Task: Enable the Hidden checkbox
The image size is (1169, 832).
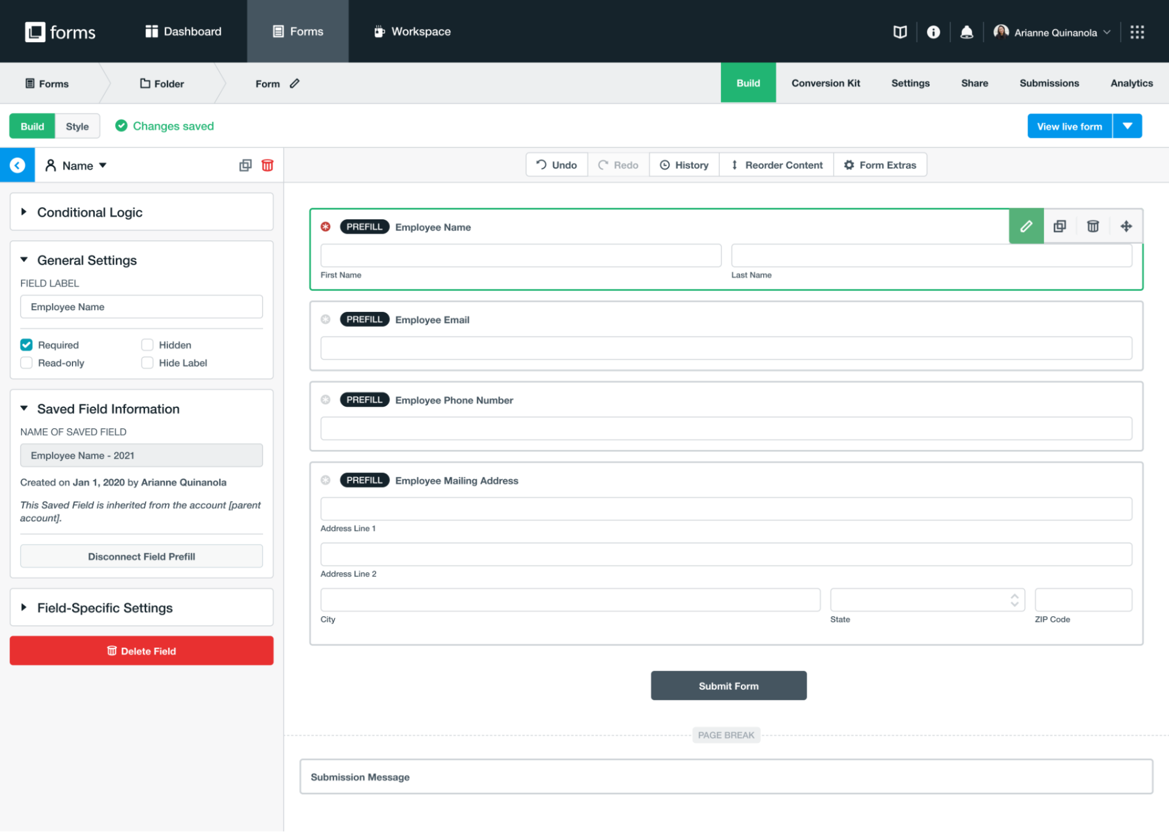Action: click(147, 345)
